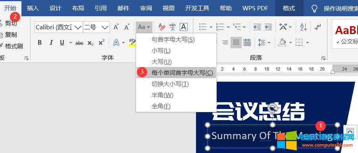Open the Paragraph dialog launcher

pos(323,58)
